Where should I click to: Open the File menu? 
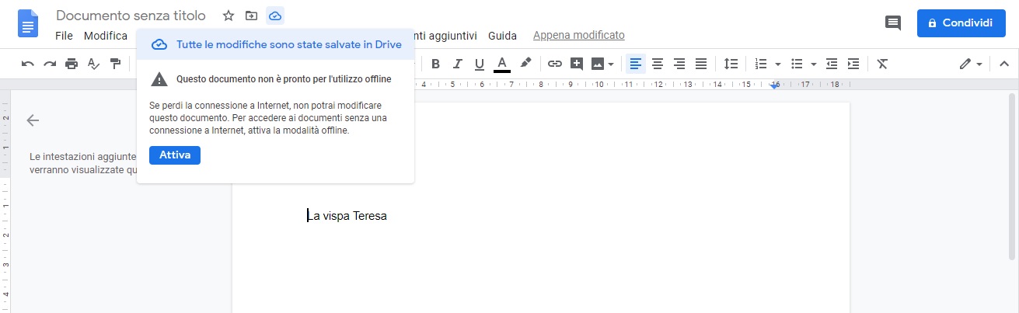click(x=64, y=36)
